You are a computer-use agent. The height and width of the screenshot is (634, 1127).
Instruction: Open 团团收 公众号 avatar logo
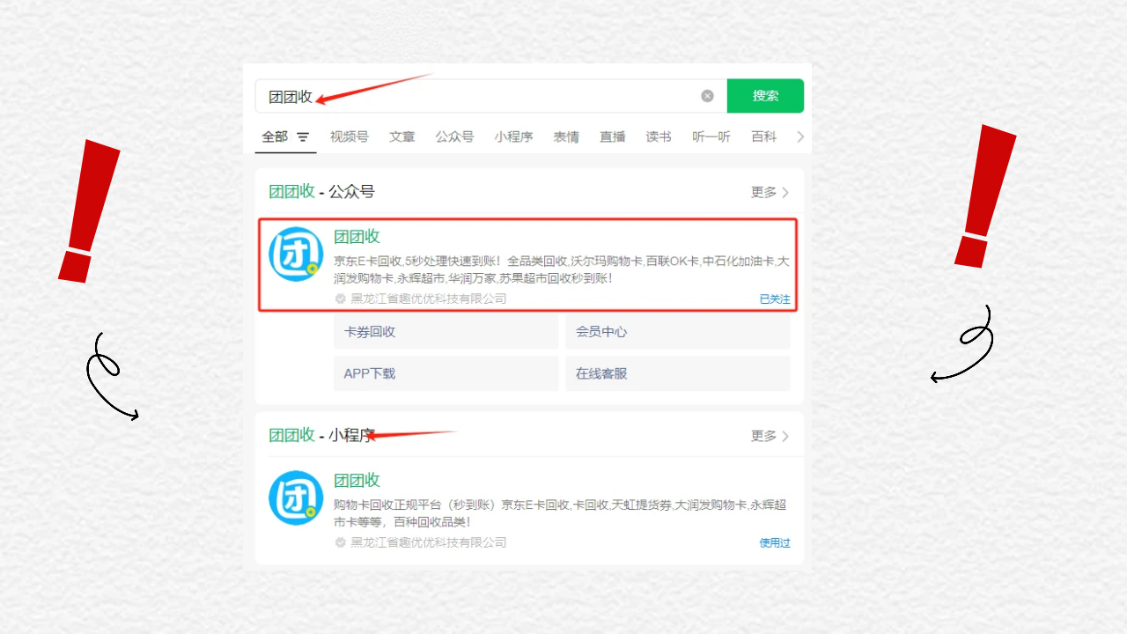296,254
